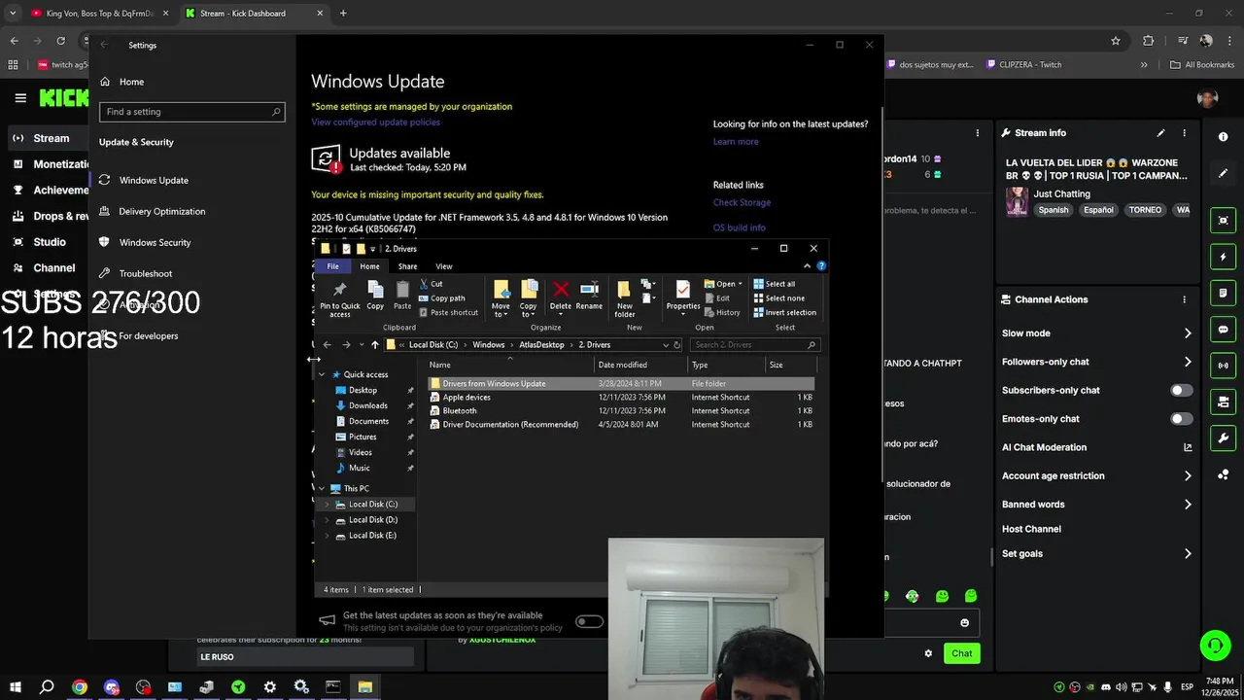Click the Cut scissors command
Image resolution: width=1244 pixels, height=700 pixels.
[431, 284]
